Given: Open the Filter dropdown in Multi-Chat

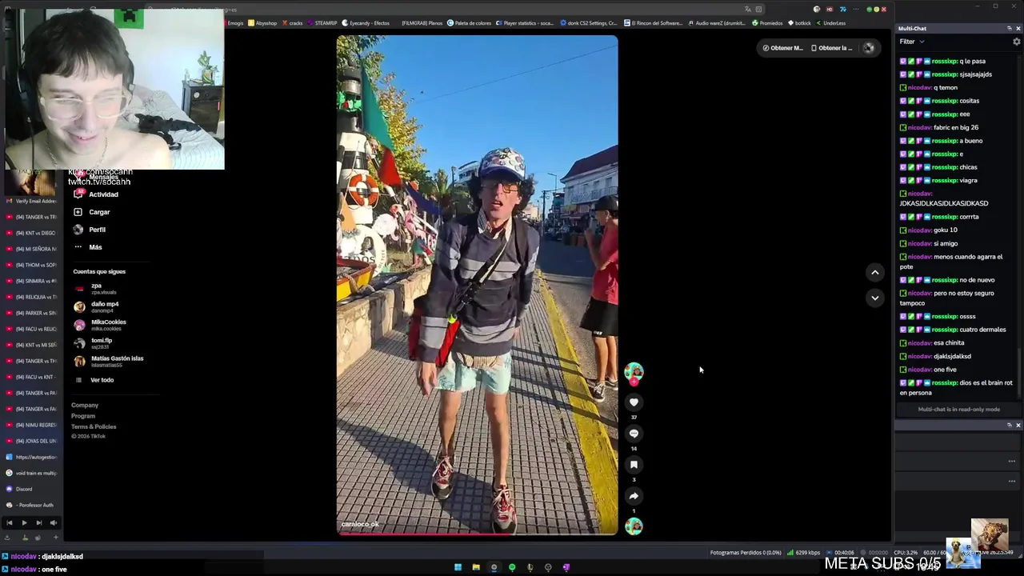Looking at the screenshot, I should click(911, 42).
